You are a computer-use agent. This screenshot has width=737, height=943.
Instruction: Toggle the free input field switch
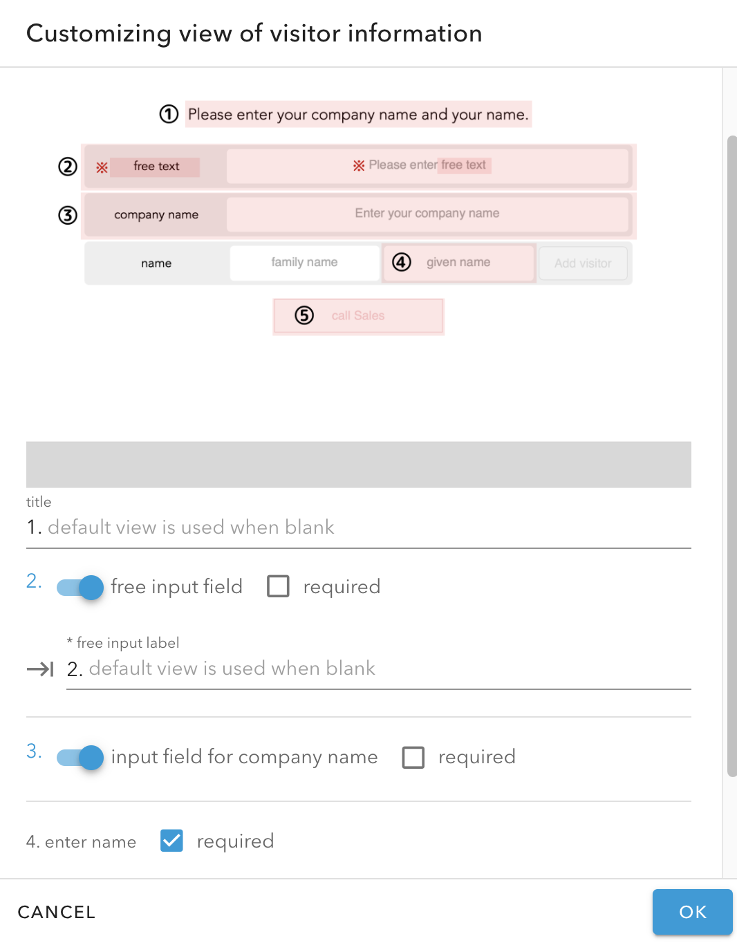pos(80,587)
